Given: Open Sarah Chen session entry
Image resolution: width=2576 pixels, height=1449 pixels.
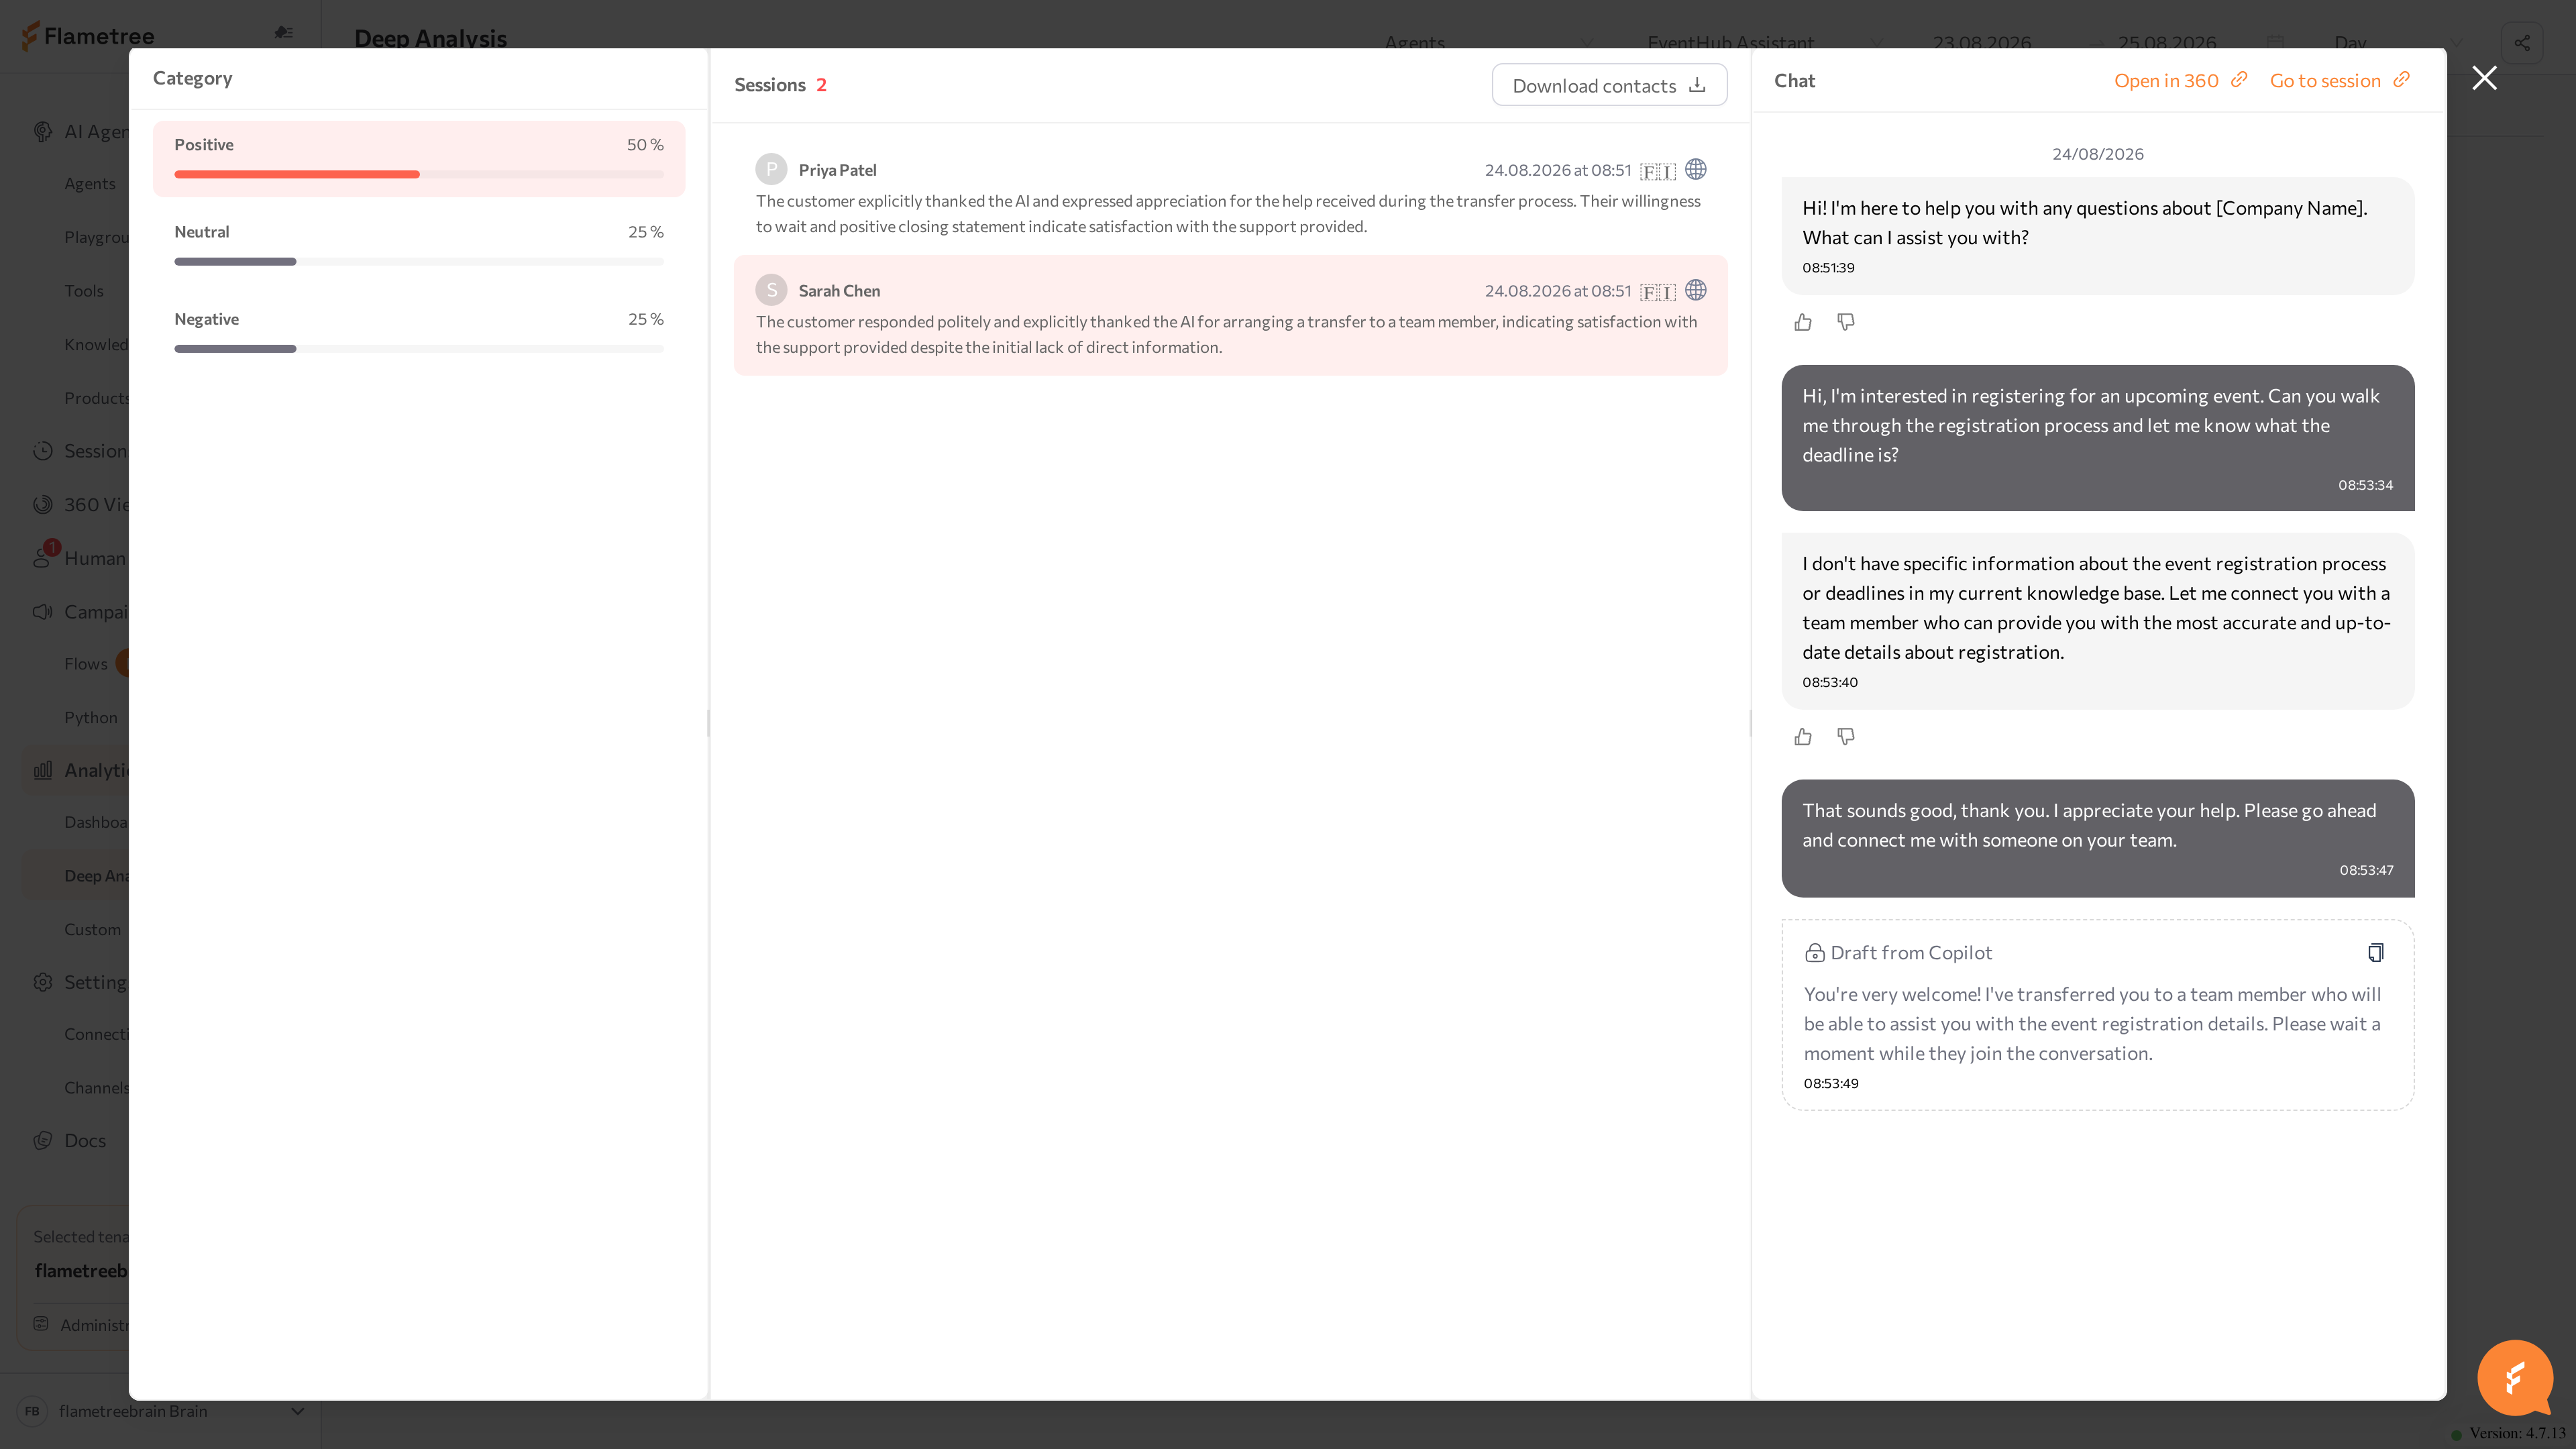Looking at the screenshot, I should [1230, 315].
